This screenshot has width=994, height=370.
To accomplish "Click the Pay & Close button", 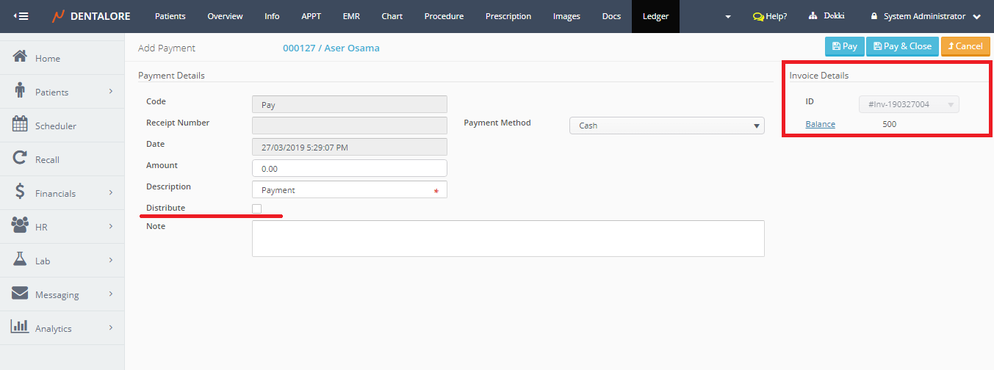I will click(x=902, y=46).
